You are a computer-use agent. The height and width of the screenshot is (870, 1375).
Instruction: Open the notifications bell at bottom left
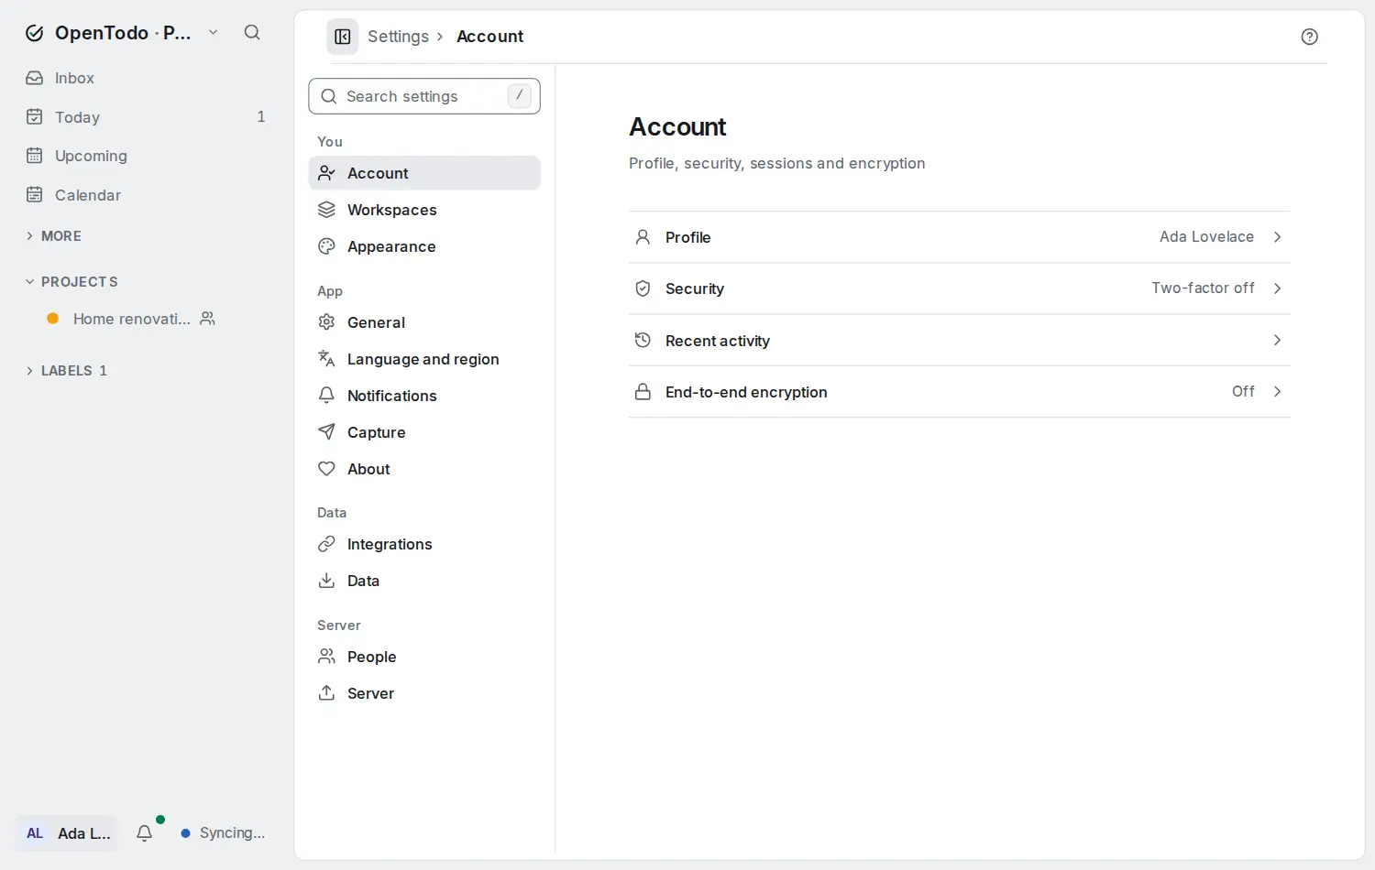click(144, 833)
